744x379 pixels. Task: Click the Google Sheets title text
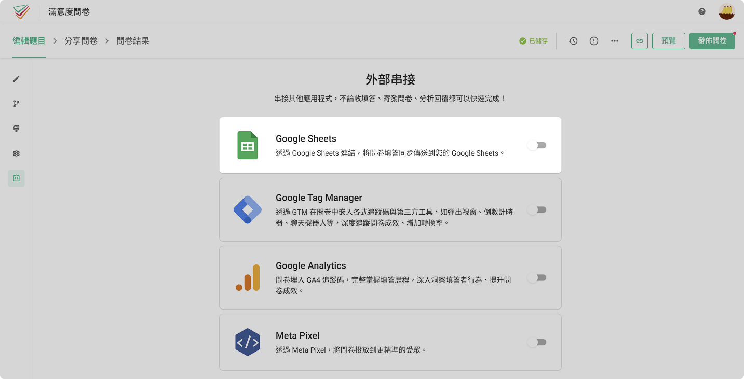click(306, 138)
